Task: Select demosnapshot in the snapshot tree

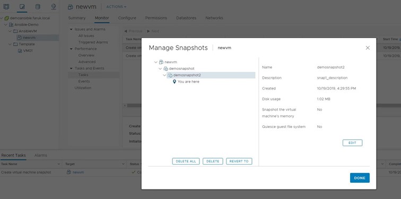Action: (181, 69)
